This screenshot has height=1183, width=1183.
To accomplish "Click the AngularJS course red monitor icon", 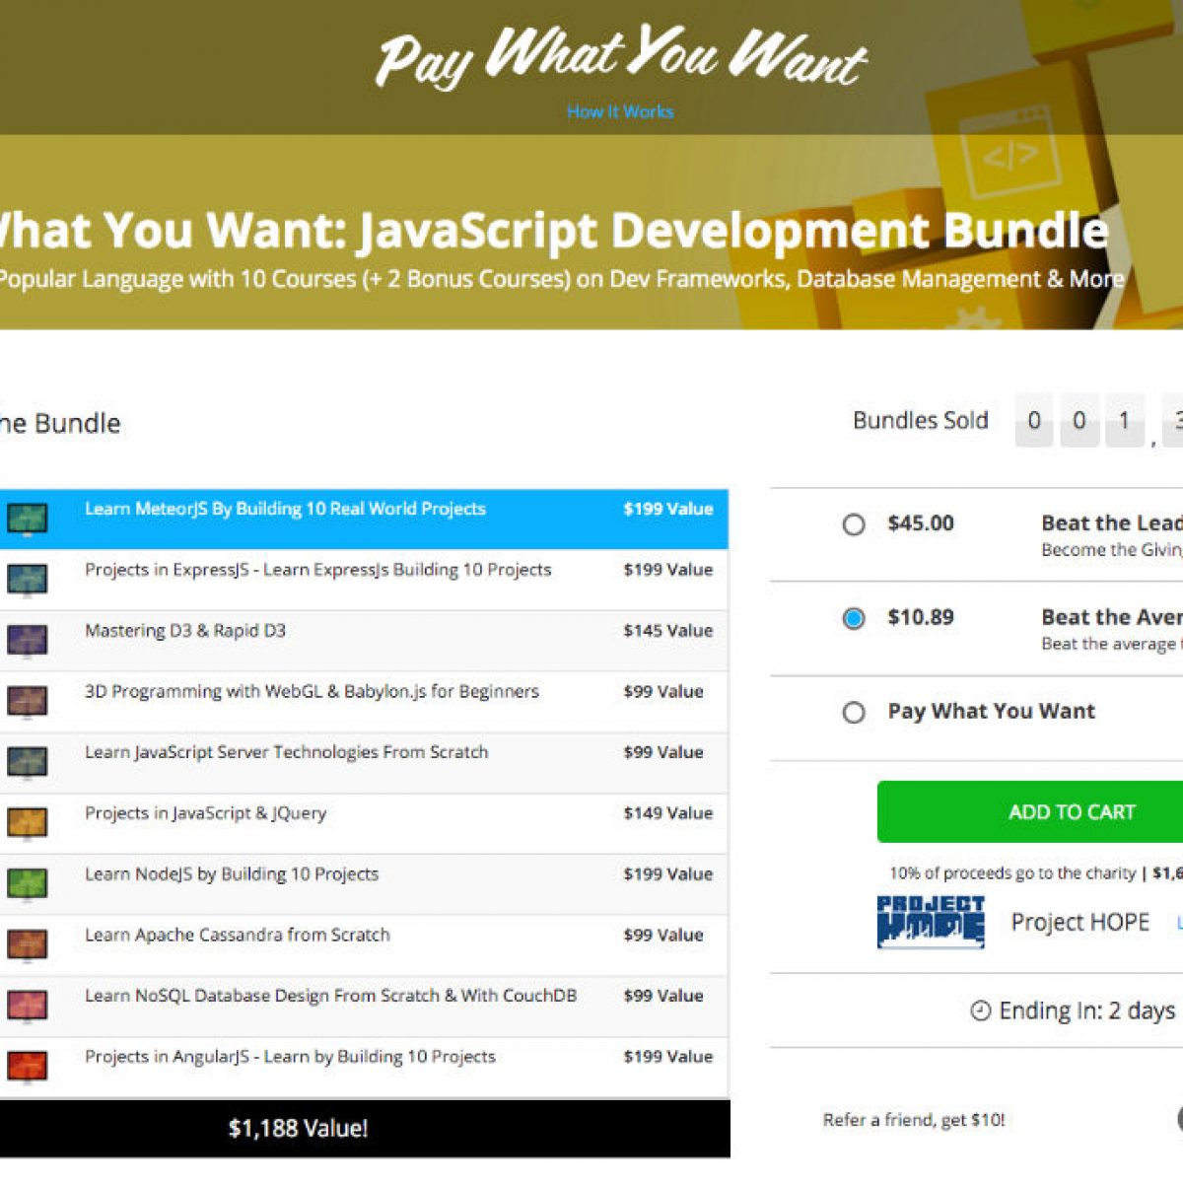I will [27, 1066].
